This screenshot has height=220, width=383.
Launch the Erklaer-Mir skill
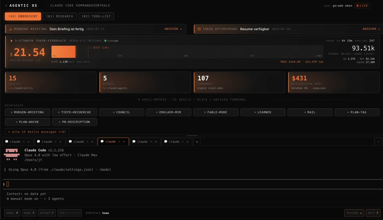coord(169,112)
